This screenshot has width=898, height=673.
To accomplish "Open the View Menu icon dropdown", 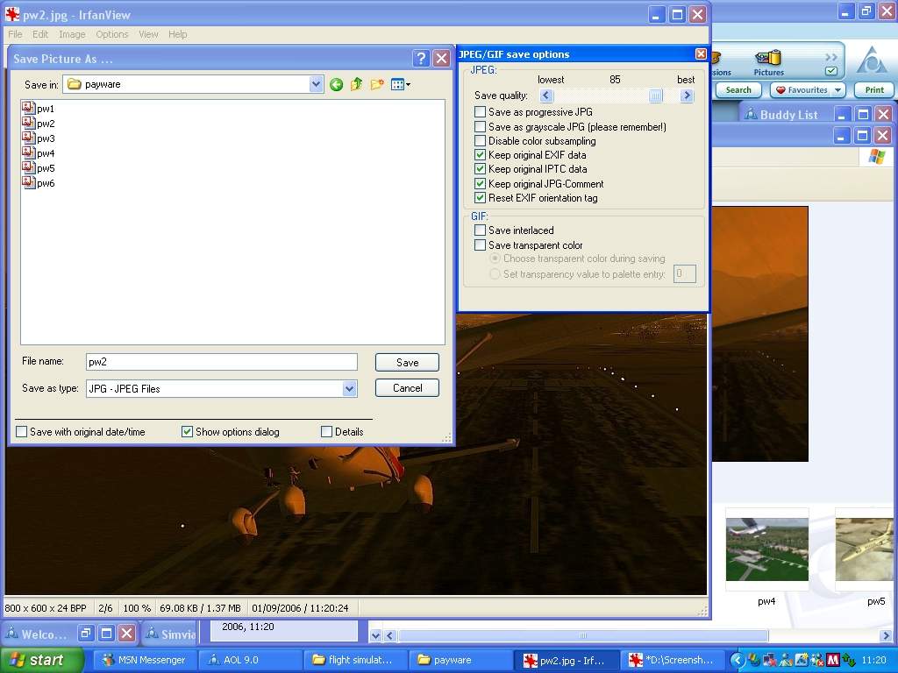I will click(401, 85).
